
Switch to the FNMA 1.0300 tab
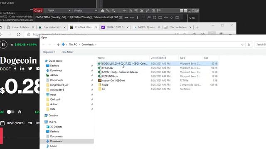point(115,27)
